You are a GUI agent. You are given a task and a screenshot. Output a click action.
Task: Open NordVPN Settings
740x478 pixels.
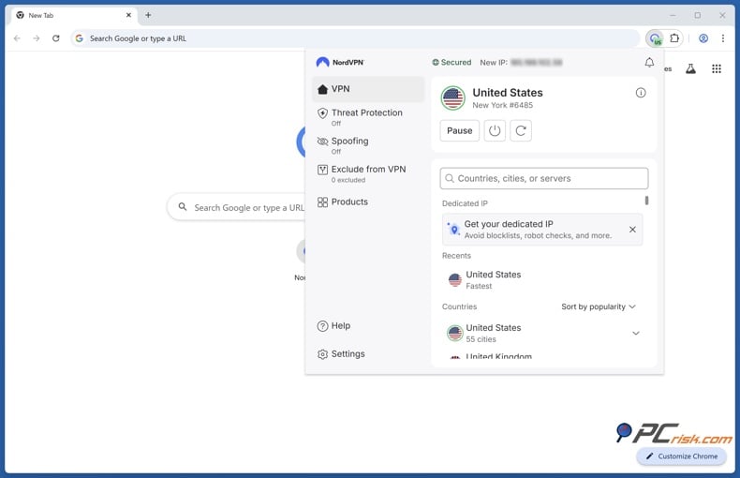[x=368, y=353]
